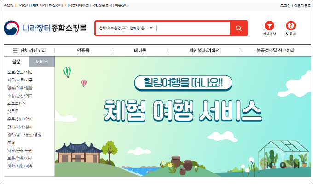The width and height of the screenshot is (313, 184).
Task: Select the 도로/철도/시설 category
Action: 20,72
